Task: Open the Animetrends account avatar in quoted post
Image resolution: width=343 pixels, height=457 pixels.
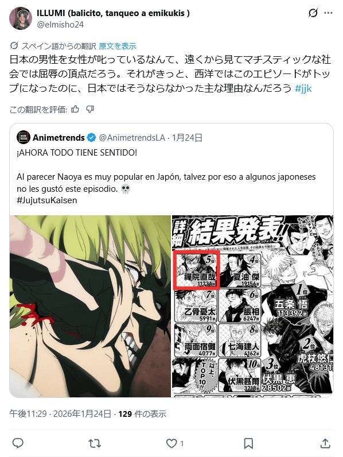Action: (24, 137)
